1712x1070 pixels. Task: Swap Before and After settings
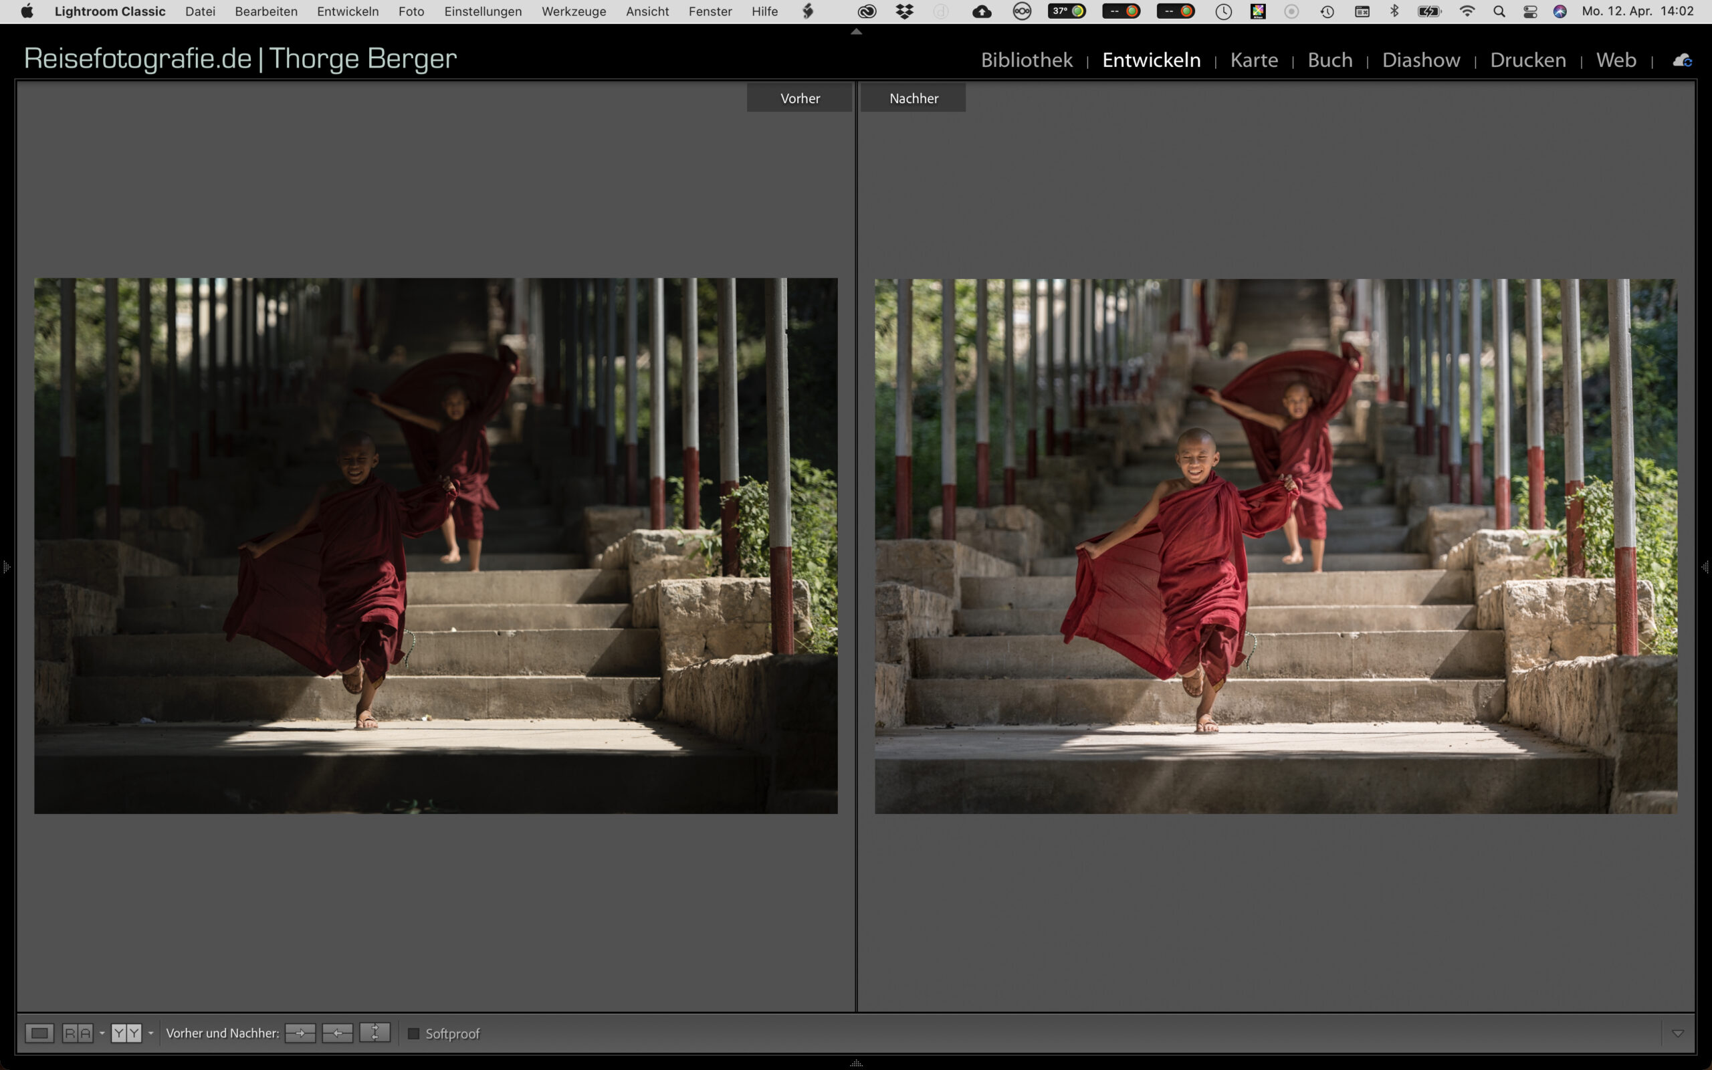point(375,1033)
